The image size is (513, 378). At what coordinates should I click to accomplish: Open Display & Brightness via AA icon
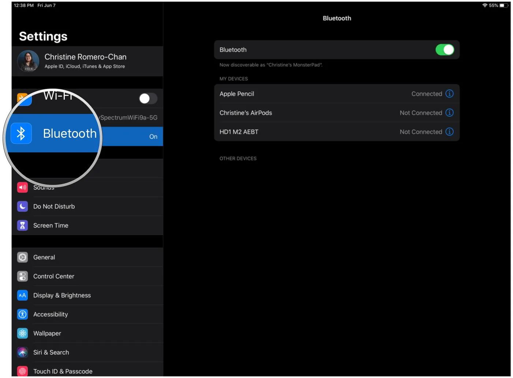tap(22, 295)
